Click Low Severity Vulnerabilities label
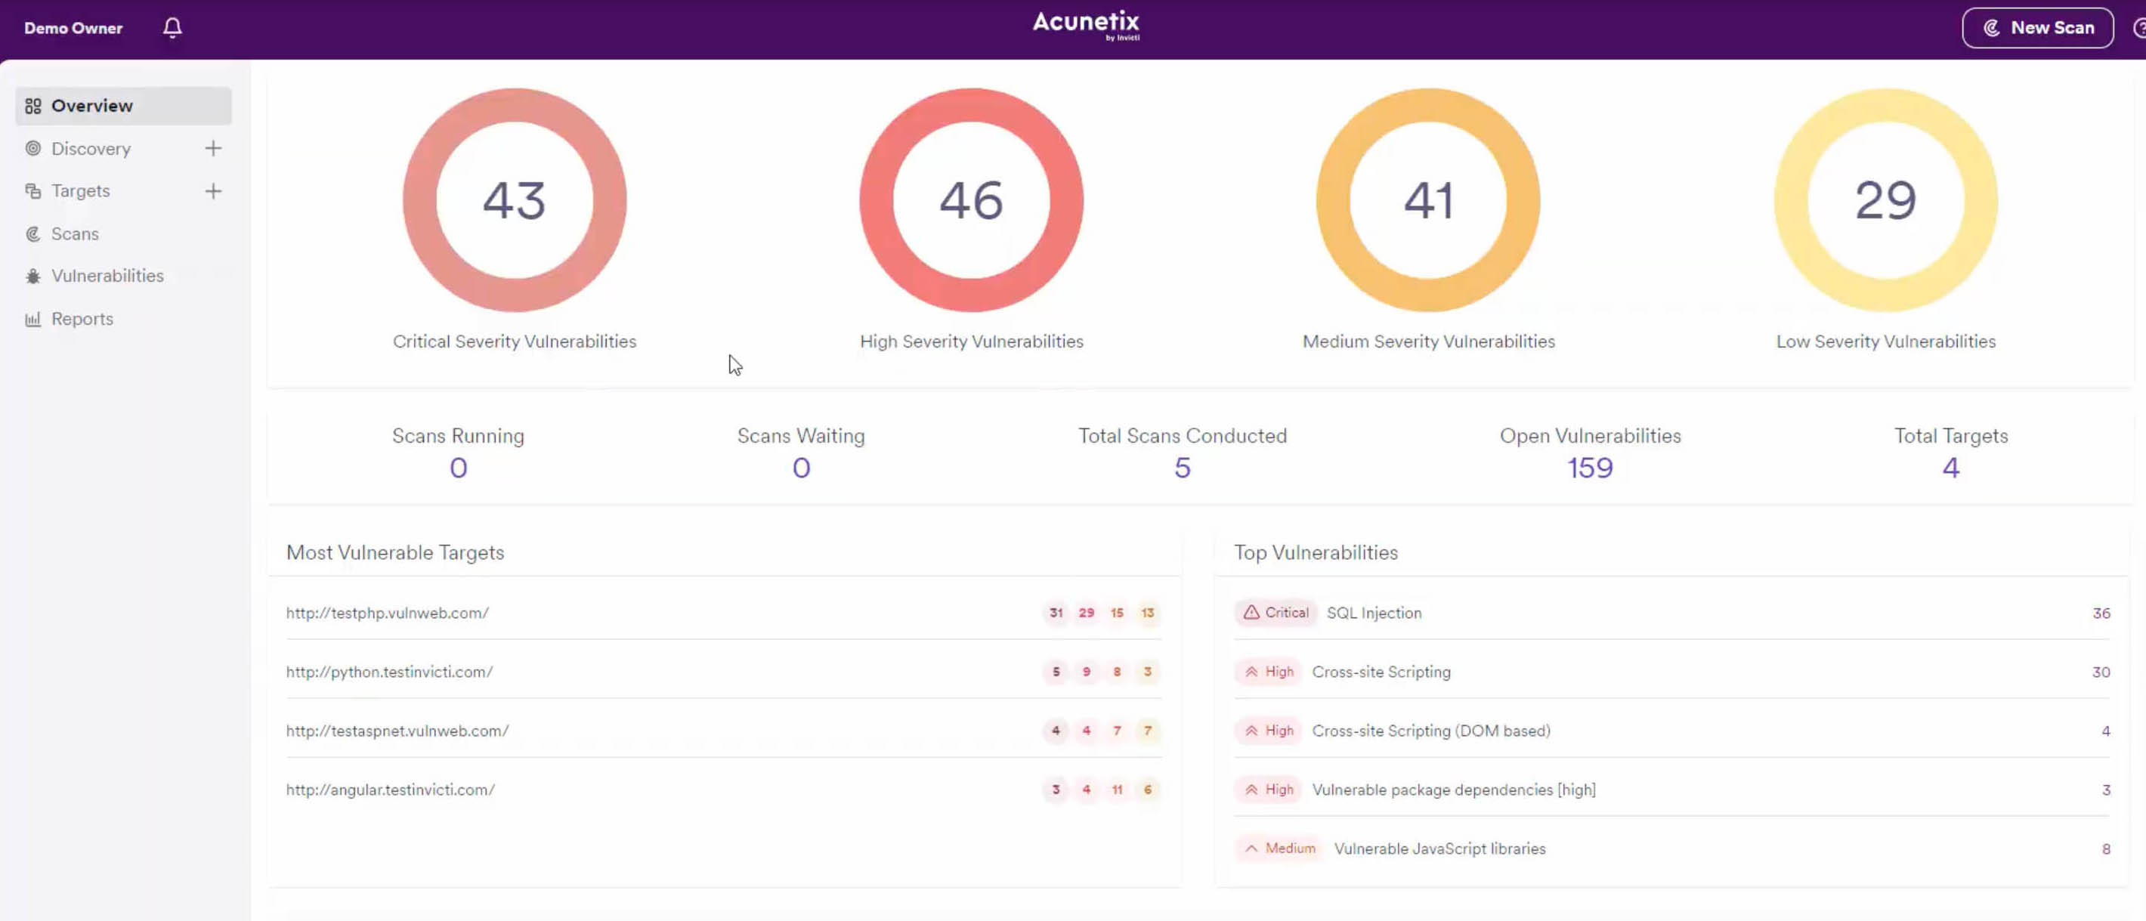2146x921 pixels. pos(1885,342)
